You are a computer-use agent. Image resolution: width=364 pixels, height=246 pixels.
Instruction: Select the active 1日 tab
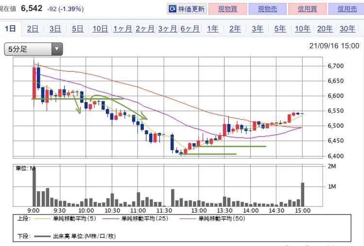coord(10,29)
